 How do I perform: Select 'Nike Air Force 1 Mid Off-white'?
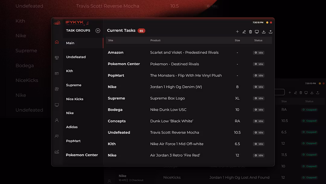pos(177,144)
